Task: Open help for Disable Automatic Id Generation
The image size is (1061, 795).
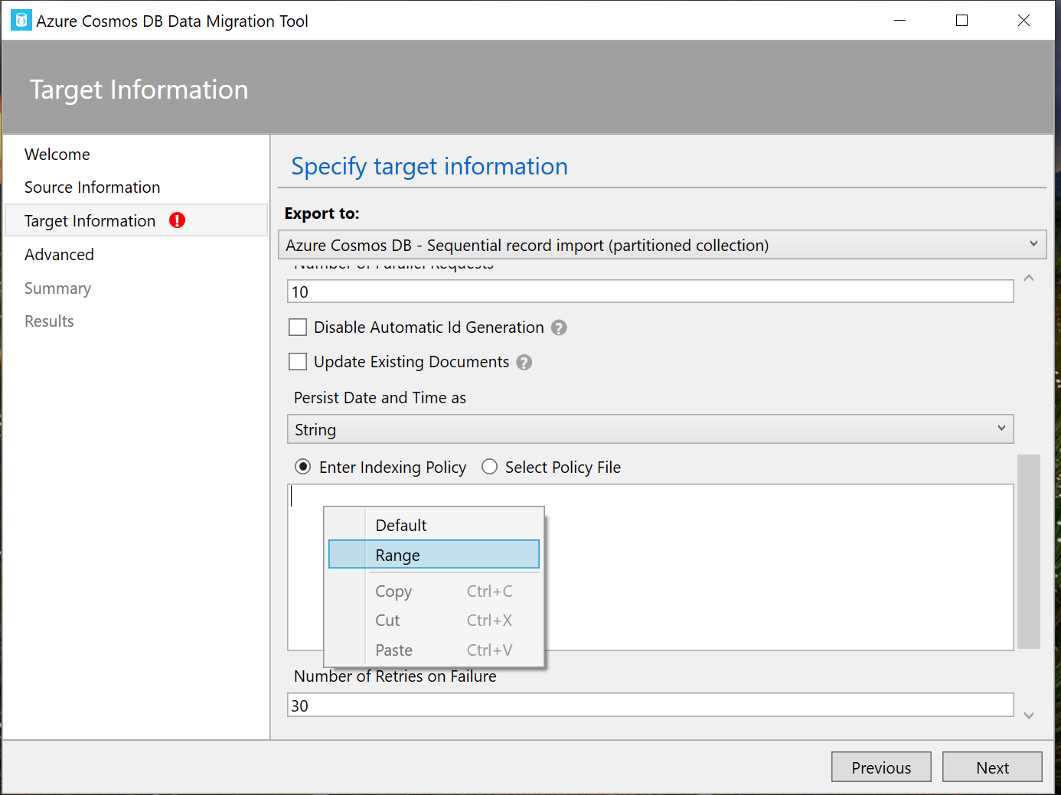Action: click(x=559, y=327)
